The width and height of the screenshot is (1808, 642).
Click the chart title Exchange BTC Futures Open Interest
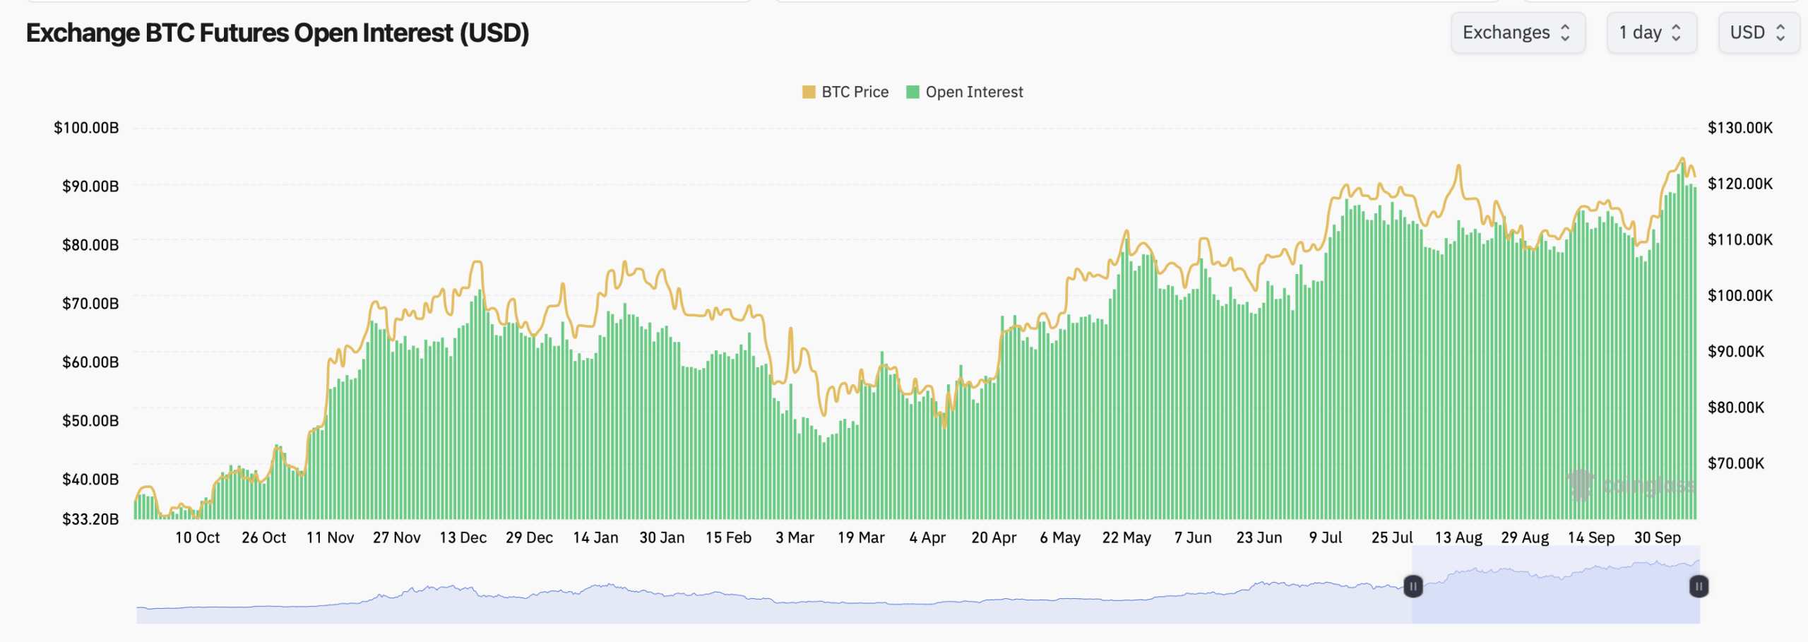point(278,33)
